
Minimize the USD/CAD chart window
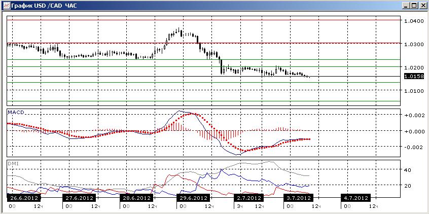coord(407,5)
